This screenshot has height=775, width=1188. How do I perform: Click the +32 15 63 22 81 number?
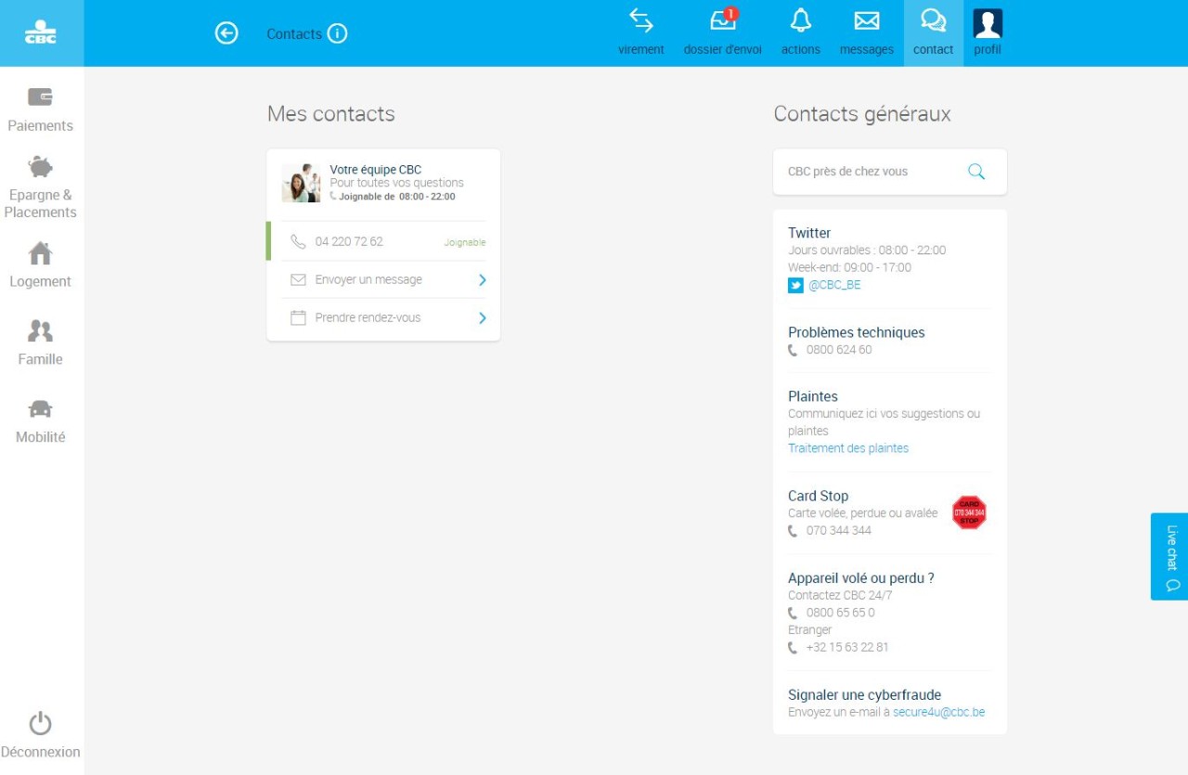point(847,647)
